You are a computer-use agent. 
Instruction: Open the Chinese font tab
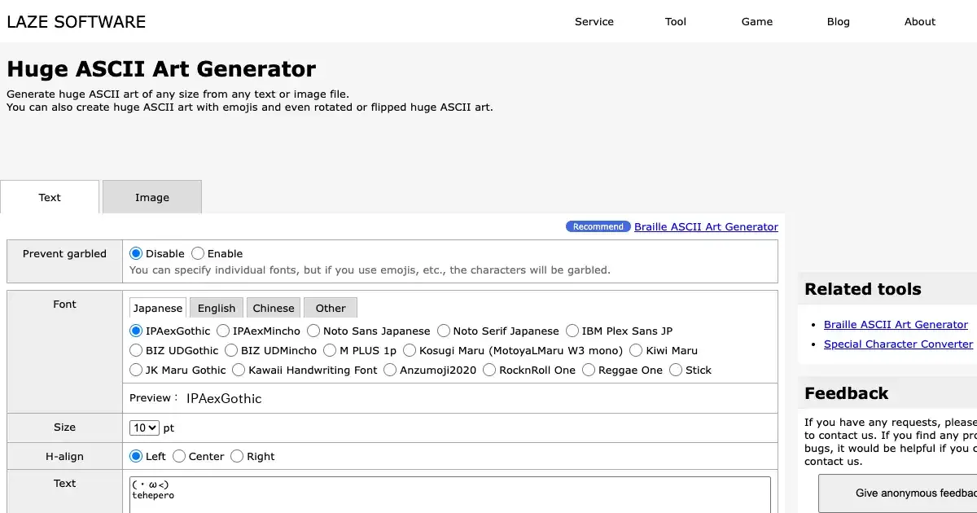[273, 308]
